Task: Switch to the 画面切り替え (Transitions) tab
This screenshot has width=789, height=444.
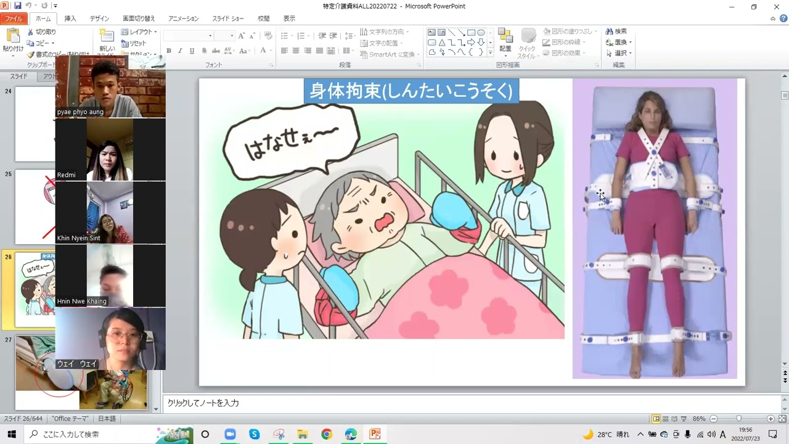Action: 139,18
